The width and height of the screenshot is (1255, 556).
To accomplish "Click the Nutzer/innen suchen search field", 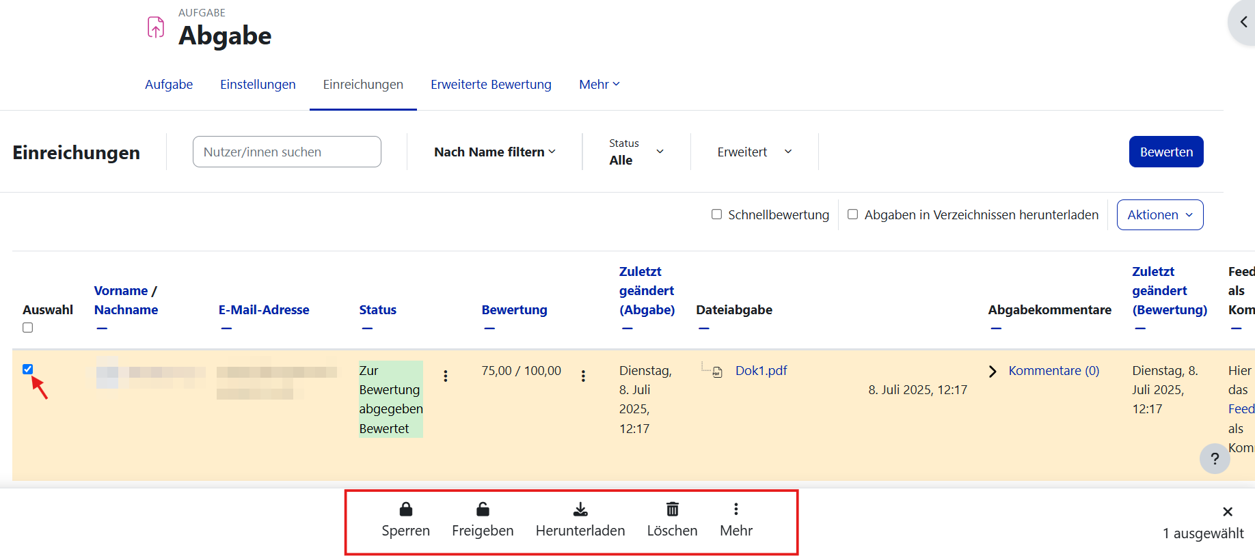I will point(286,152).
